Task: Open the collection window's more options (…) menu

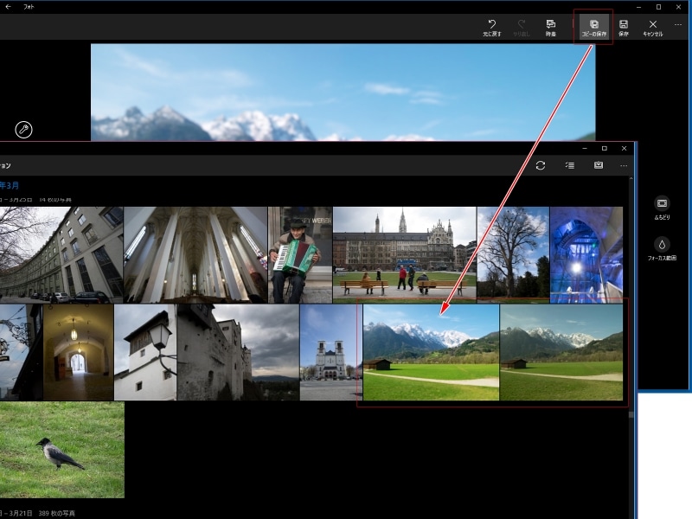Action: (x=624, y=165)
